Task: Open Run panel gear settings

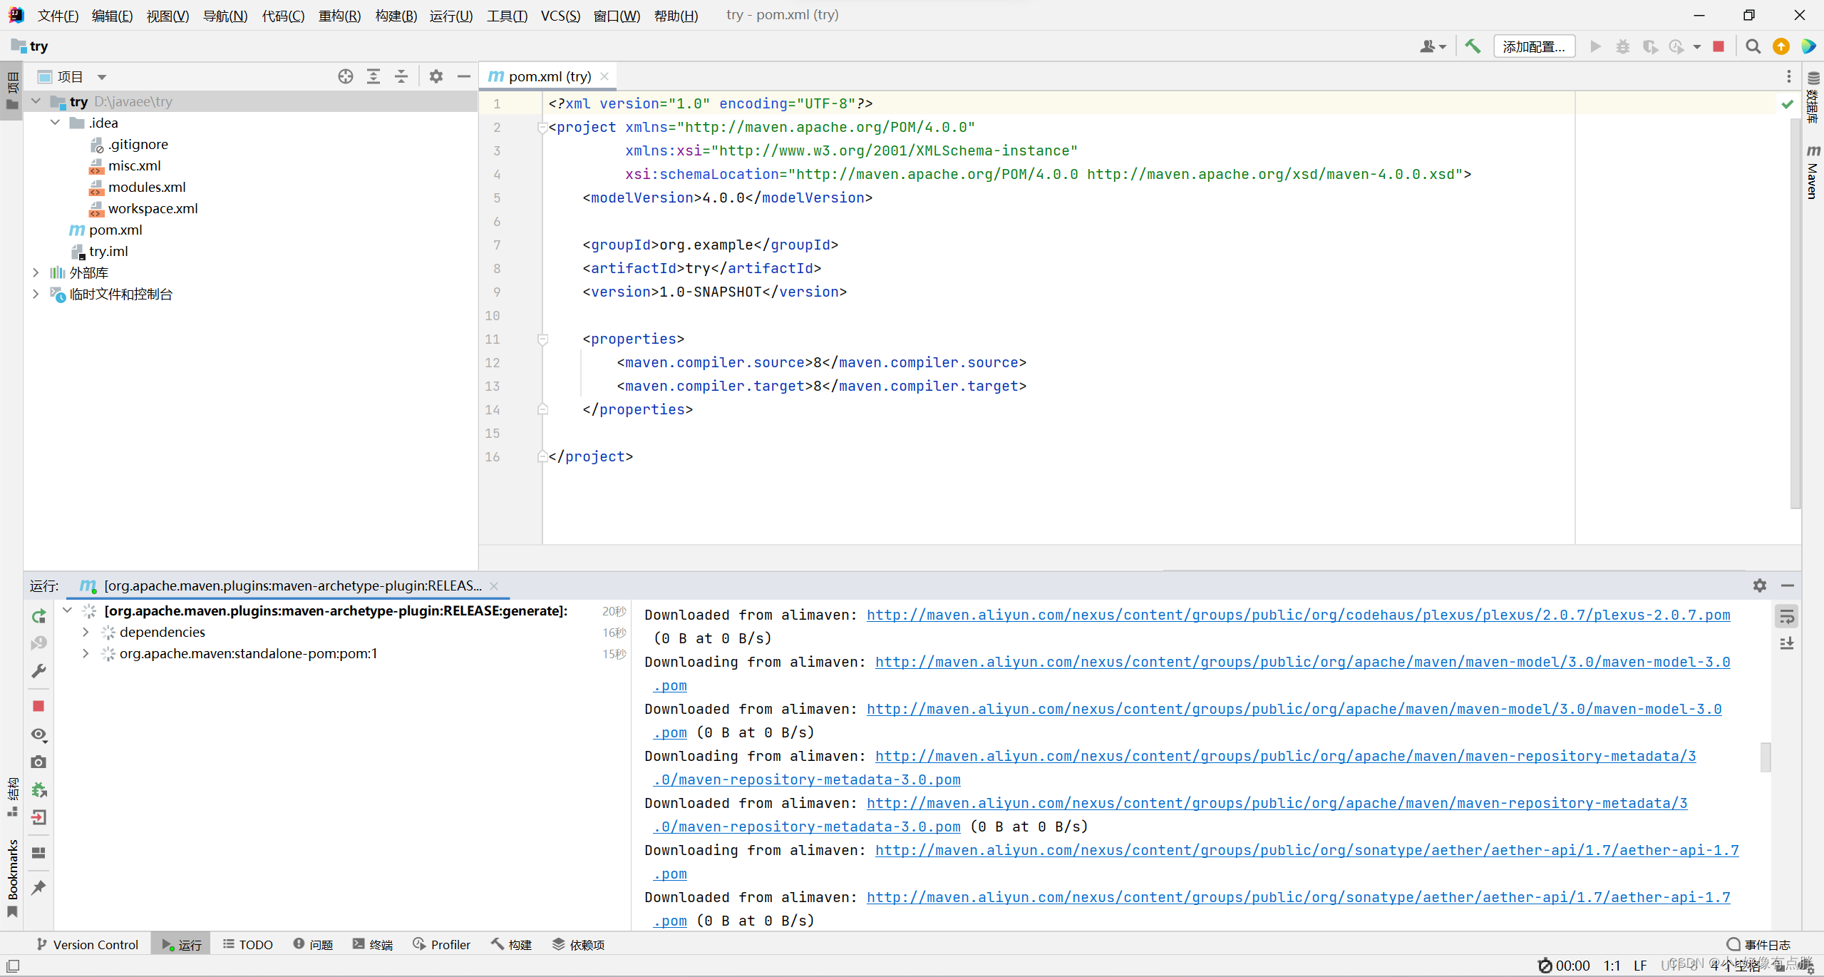Action: [1760, 585]
